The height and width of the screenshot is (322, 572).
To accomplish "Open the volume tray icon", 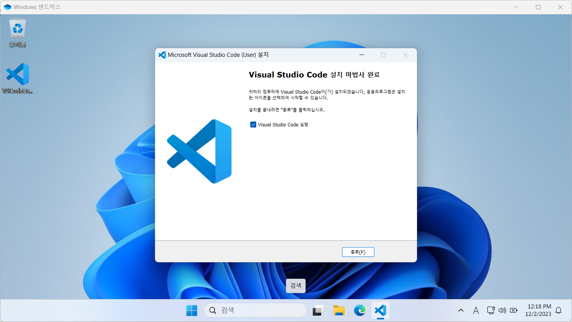I will point(502,310).
